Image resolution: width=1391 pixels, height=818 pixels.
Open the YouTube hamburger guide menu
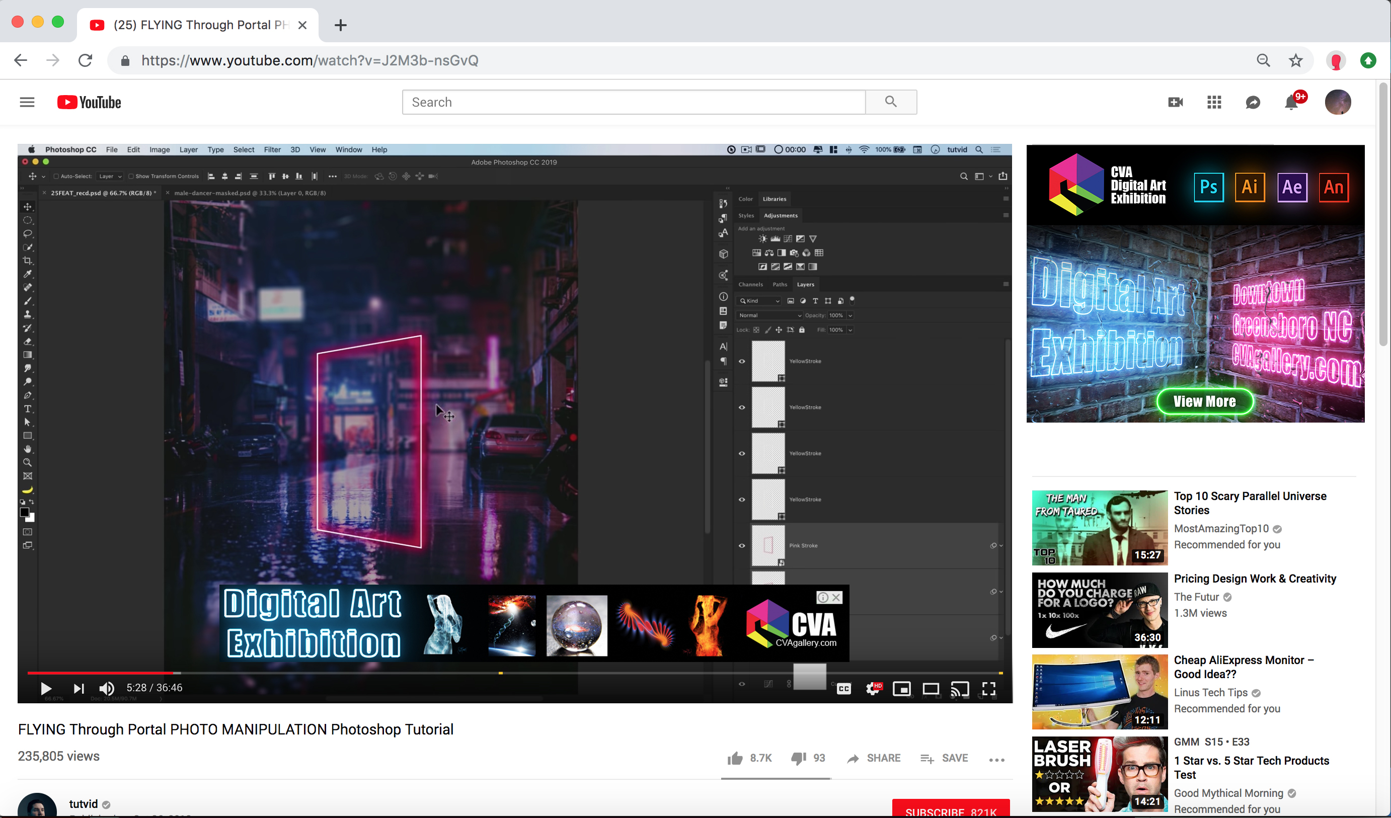[x=27, y=102]
